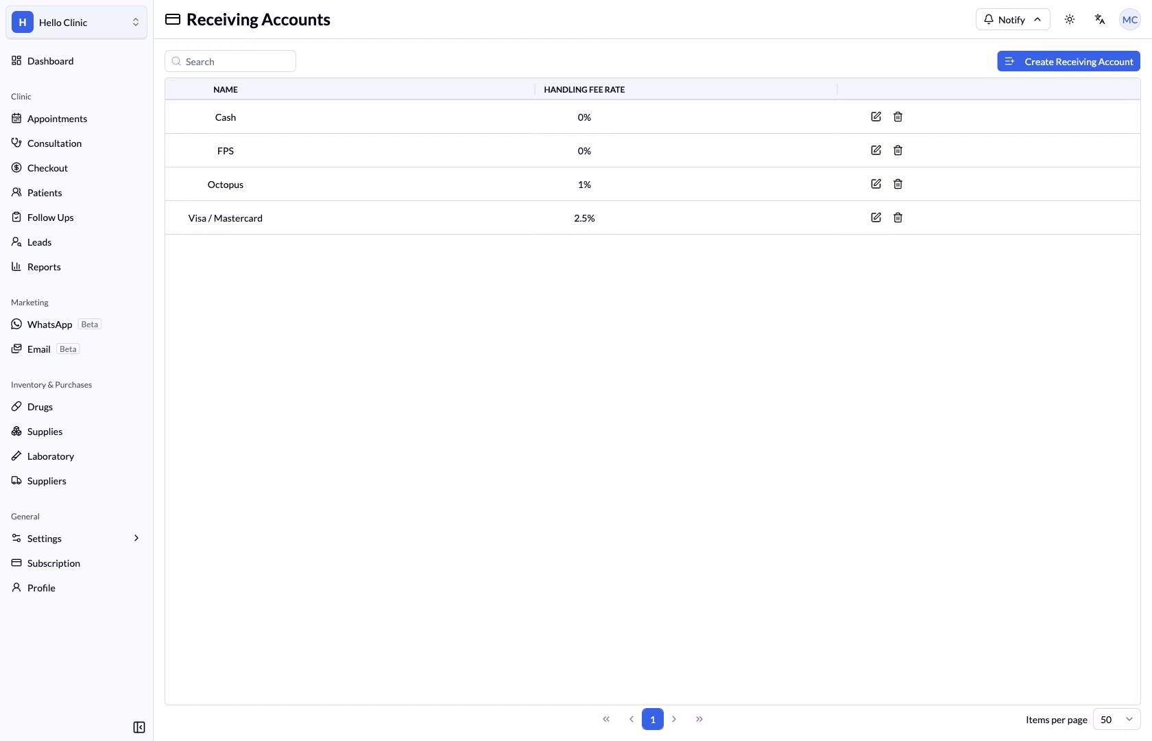Viewport: 1152px width, 741px height.
Task: Click the Search input field
Action: pos(230,61)
